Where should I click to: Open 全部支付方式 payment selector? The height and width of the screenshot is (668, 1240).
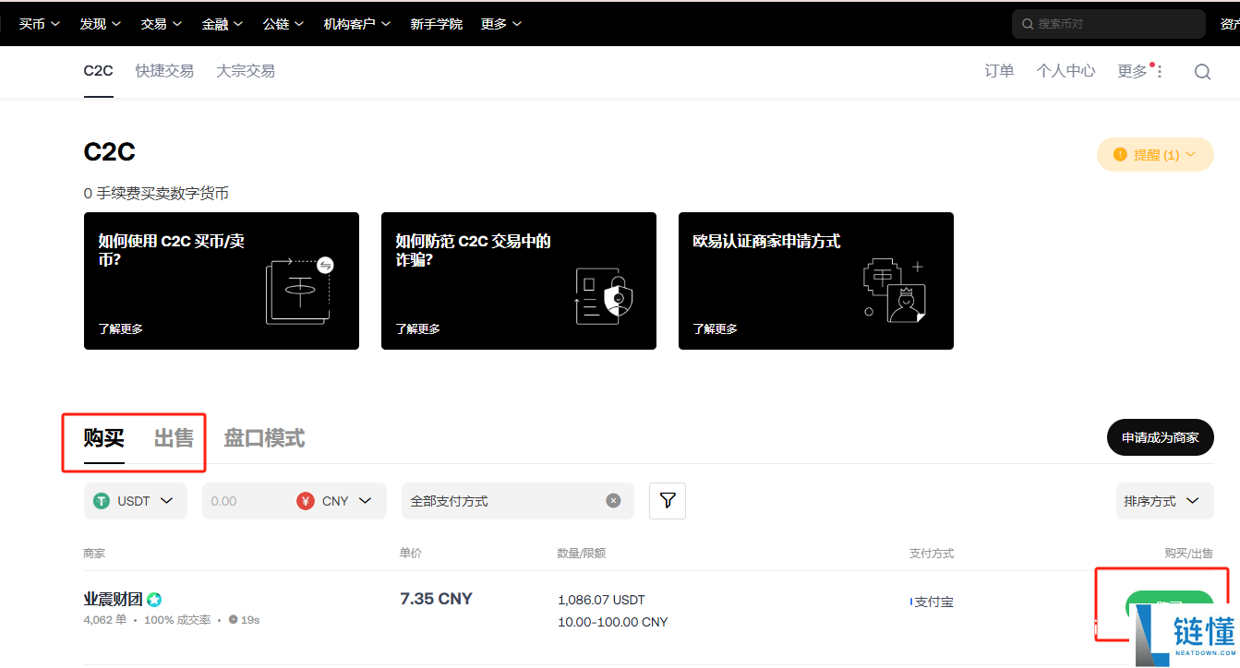tap(518, 501)
